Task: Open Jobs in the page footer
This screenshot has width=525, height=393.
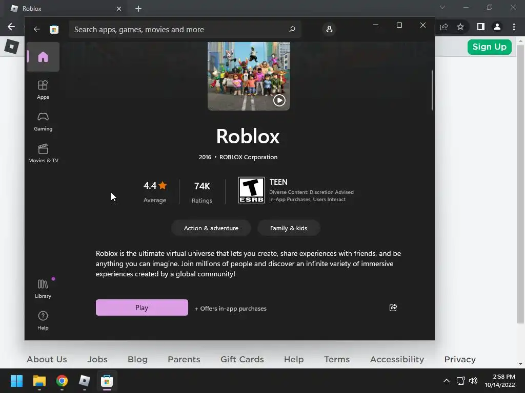Action: coord(97,359)
